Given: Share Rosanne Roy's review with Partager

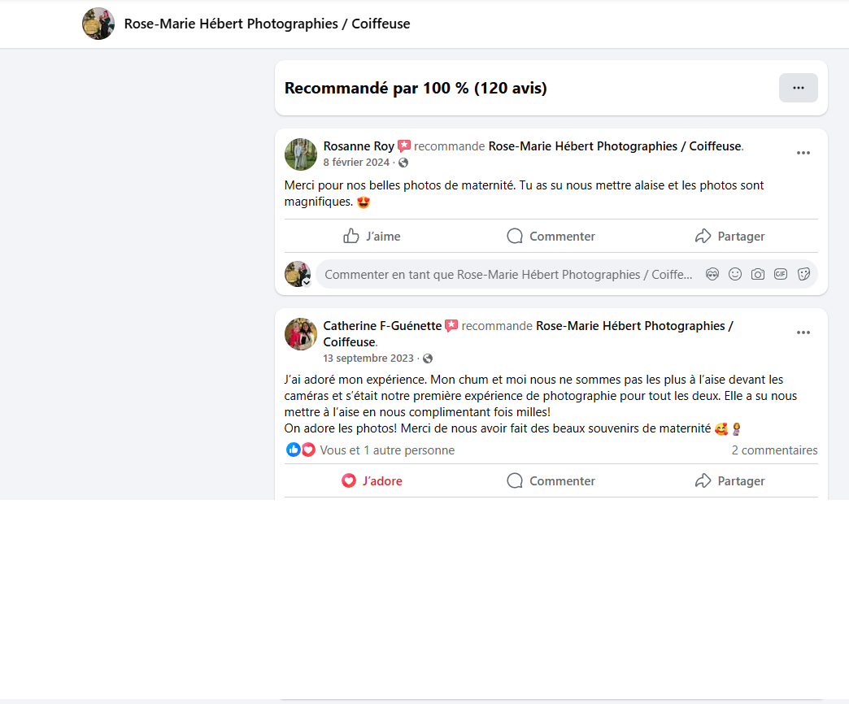Looking at the screenshot, I should (729, 236).
